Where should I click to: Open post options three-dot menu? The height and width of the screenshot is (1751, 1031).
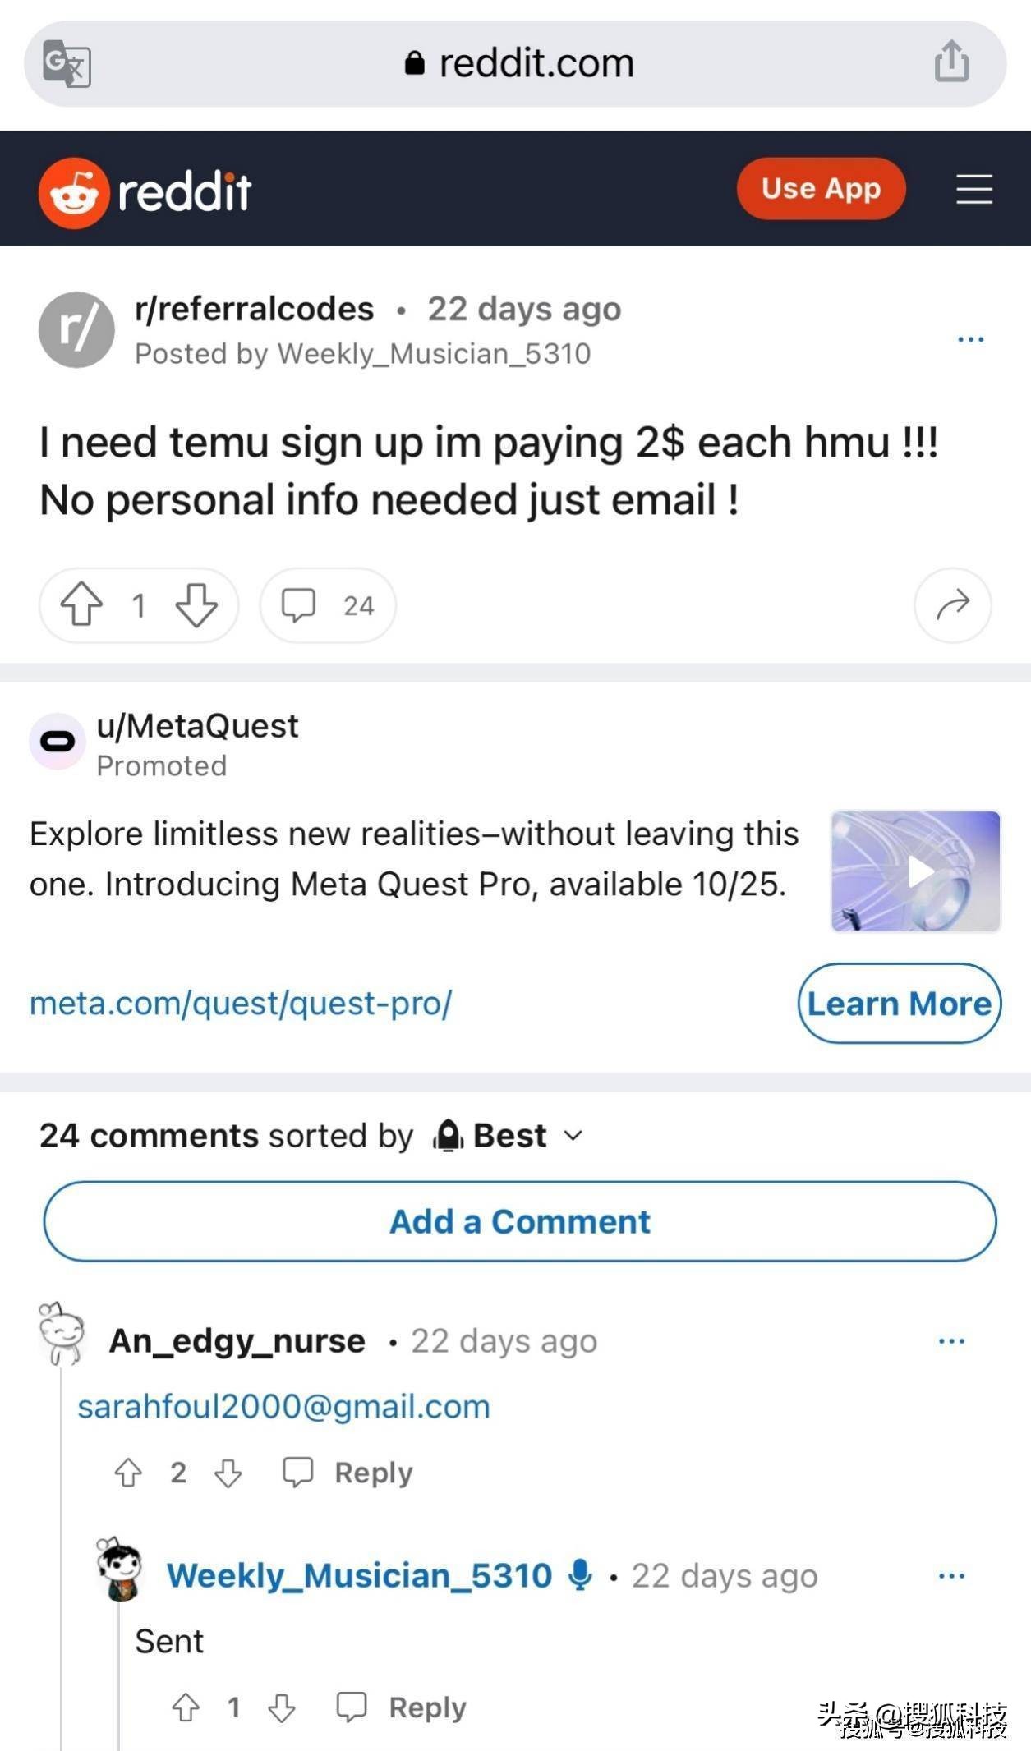(x=970, y=339)
